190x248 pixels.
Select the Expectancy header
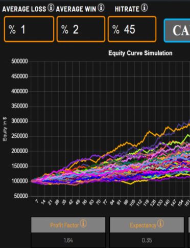tap(147, 225)
